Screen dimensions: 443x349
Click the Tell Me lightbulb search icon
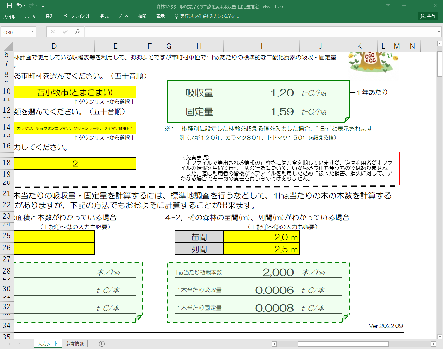[176, 16]
